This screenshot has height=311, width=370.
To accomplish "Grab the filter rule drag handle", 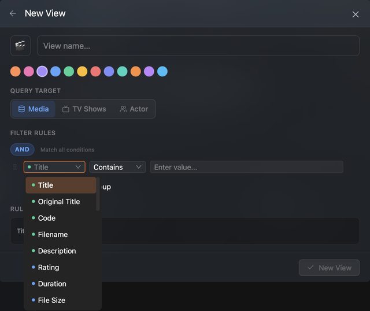I will pyautogui.click(x=15, y=167).
